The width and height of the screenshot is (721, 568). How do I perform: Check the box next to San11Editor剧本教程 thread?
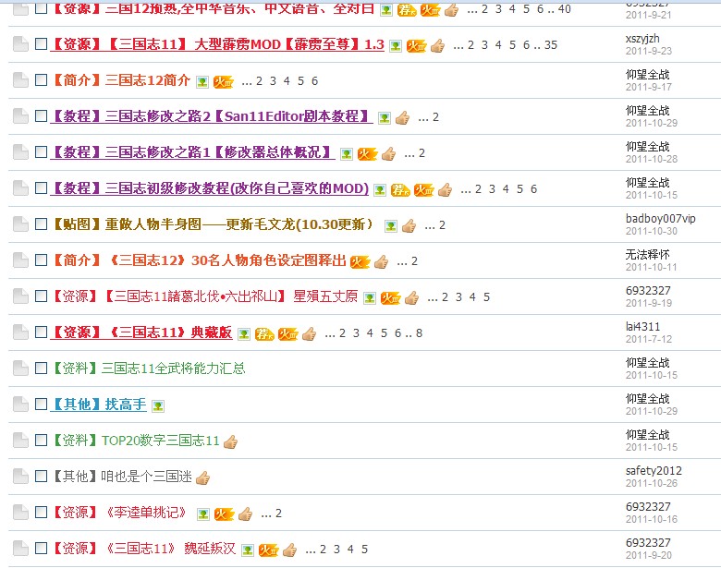click(41, 117)
